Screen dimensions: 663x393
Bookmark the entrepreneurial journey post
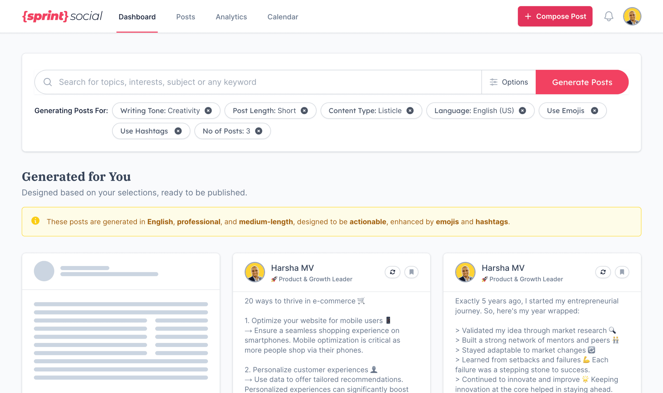[622, 272]
